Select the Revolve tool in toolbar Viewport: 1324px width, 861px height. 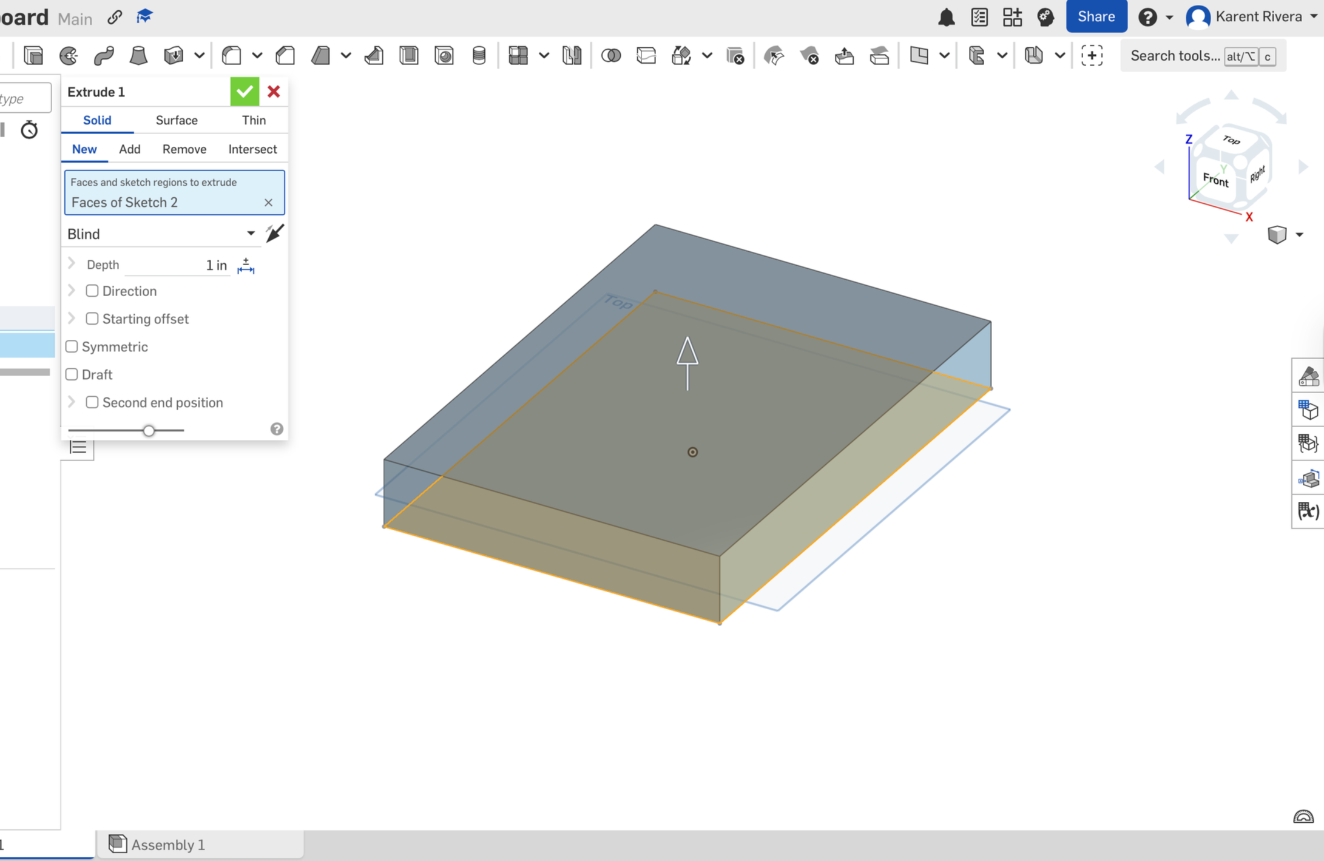[69, 56]
